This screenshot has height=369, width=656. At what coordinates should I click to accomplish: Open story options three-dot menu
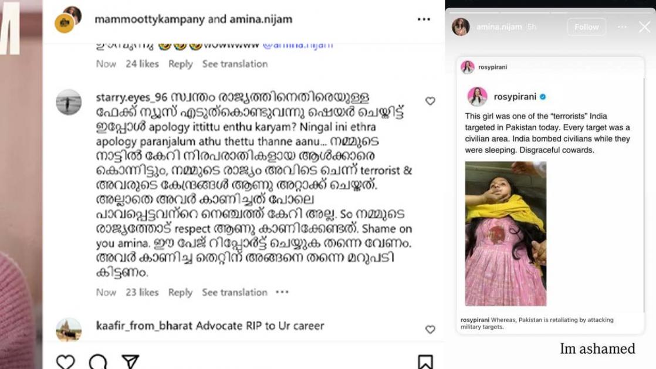[x=622, y=27]
